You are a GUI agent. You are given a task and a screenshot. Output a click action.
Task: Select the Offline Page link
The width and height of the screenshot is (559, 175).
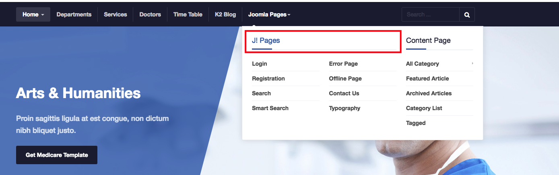point(345,78)
